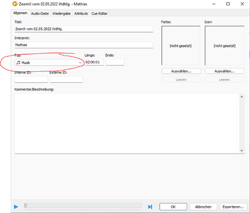
Task: Choose a color via Farbe Auswählen button
Action: (181, 71)
